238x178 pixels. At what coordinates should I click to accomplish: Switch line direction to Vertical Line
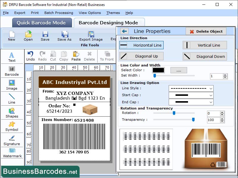(205, 45)
